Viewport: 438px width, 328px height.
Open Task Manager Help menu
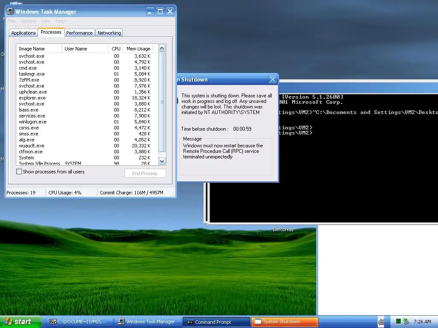tap(60, 21)
